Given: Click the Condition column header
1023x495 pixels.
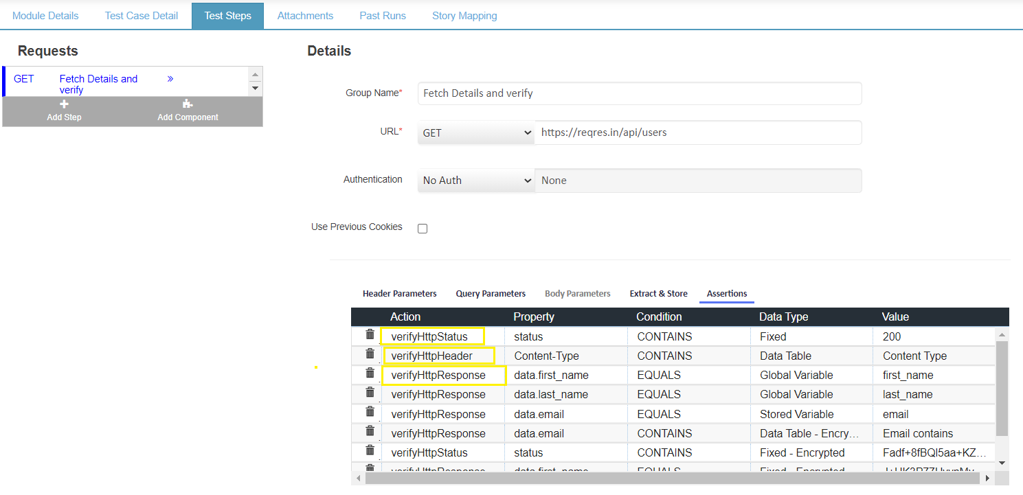Looking at the screenshot, I should coord(659,317).
